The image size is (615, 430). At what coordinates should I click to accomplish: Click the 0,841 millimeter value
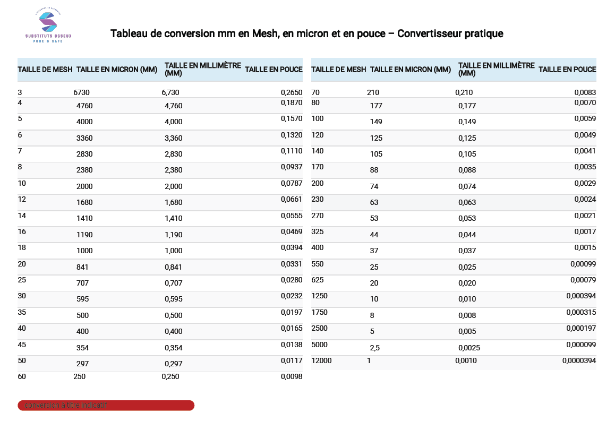point(173,267)
